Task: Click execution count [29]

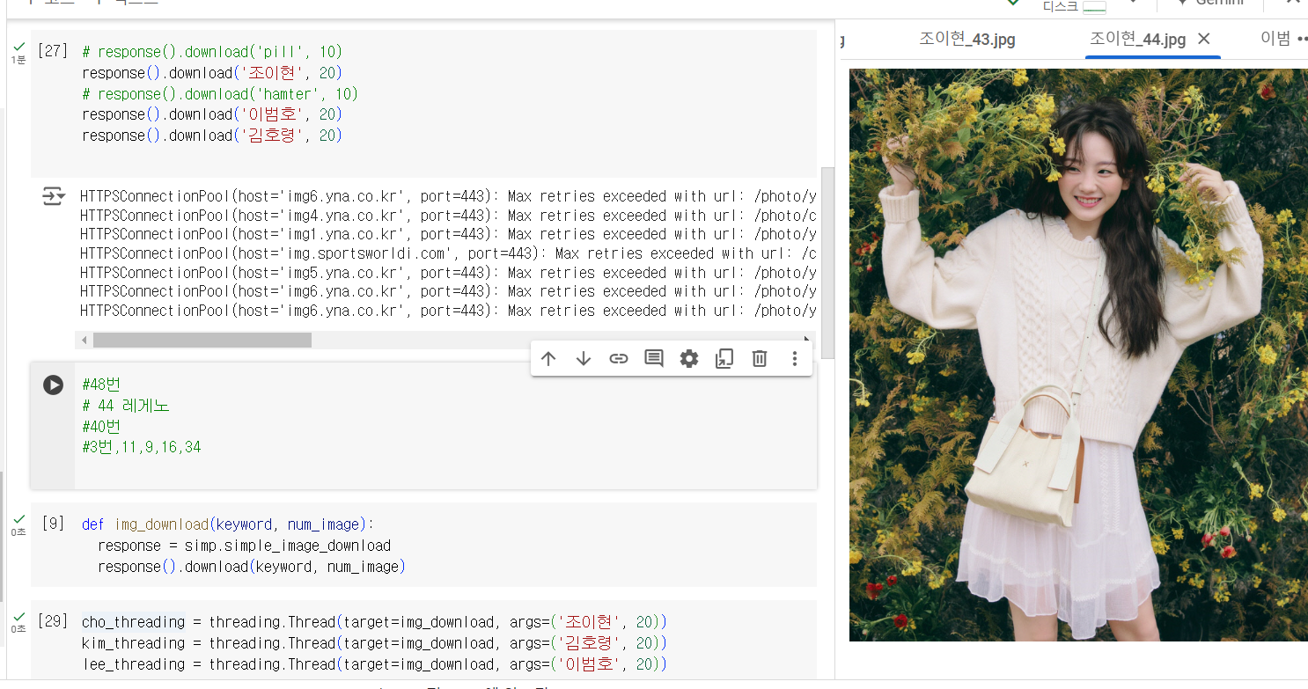Action: (53, 621)
